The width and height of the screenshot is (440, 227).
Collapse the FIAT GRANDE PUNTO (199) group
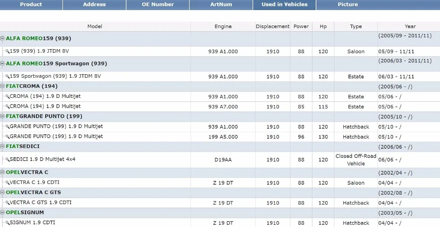pyautogui.click(x=3, y=116)
